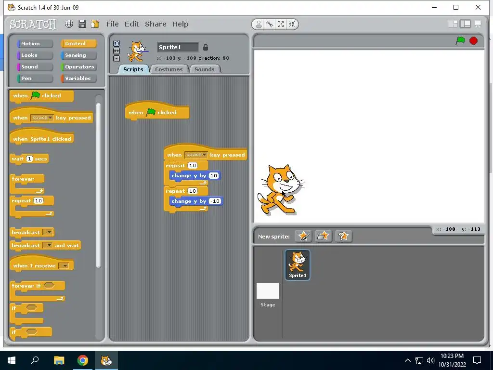Click the globe language icon
The height and width of the screenshot is (370, 493).
point(69,24)
